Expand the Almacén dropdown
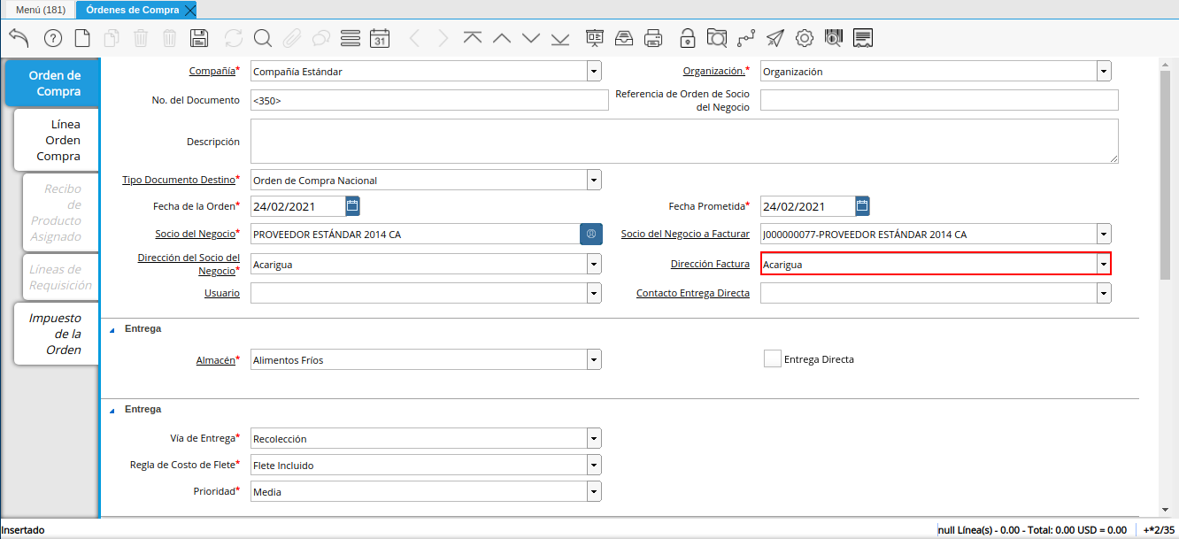 click(x=593, y=359)
